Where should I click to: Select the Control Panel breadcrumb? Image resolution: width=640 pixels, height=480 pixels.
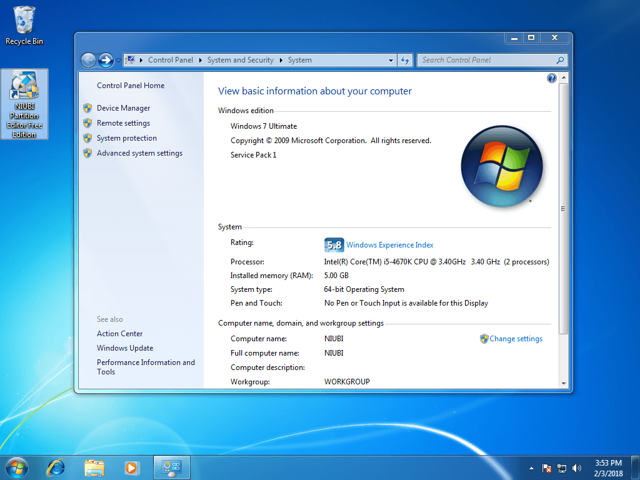tap(170, 60)
